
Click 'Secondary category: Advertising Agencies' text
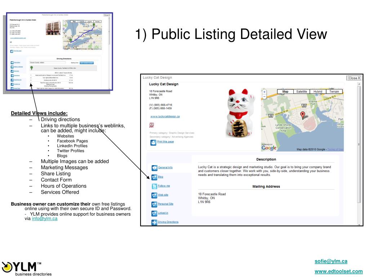coord(171,137)
